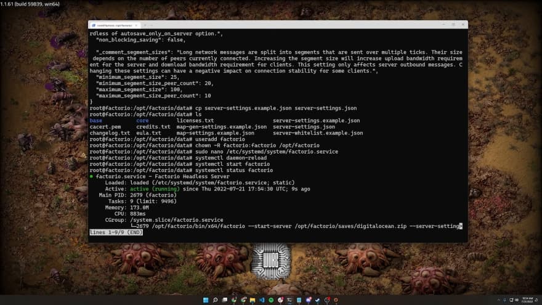Viewport: 542px width, 305px height.
Task: Click 'server-whitelist.example.json' in listing
Action: 318,133
